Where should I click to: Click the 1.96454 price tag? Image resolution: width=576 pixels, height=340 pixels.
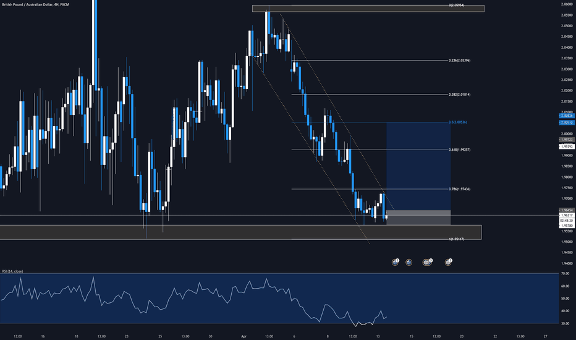(566, 210)
